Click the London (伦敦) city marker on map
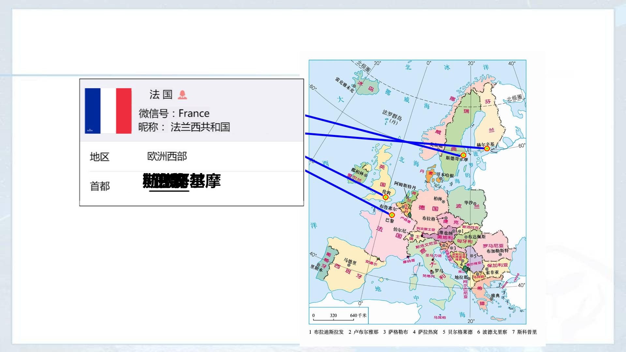626x352 pixels. (x=385, y=197)
